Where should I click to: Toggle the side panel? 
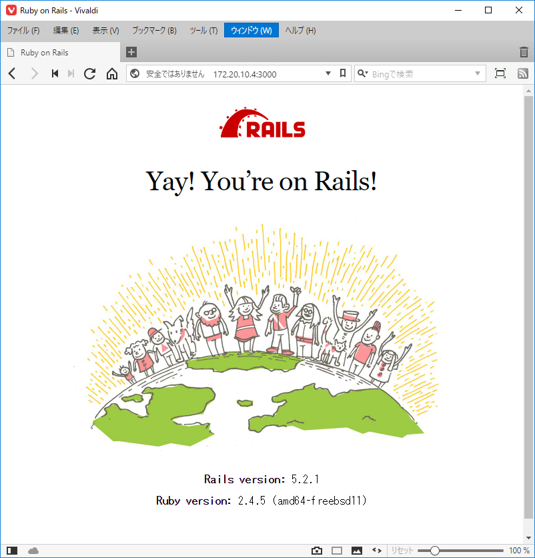tap(12, 551)
